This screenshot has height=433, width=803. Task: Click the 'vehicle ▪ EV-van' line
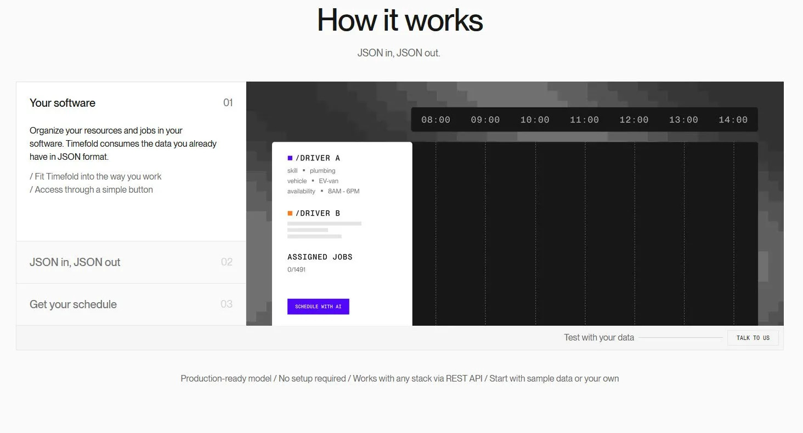(x=312, y=181)
